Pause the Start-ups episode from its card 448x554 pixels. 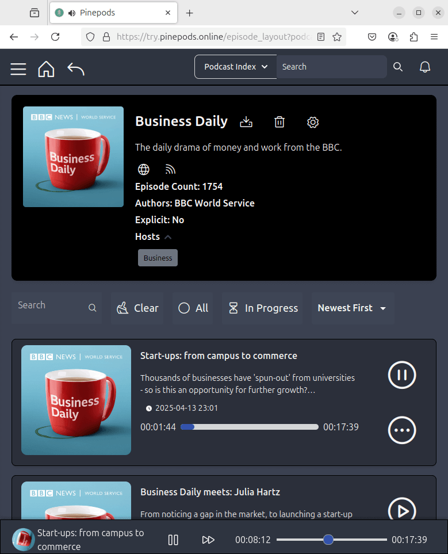402,375
